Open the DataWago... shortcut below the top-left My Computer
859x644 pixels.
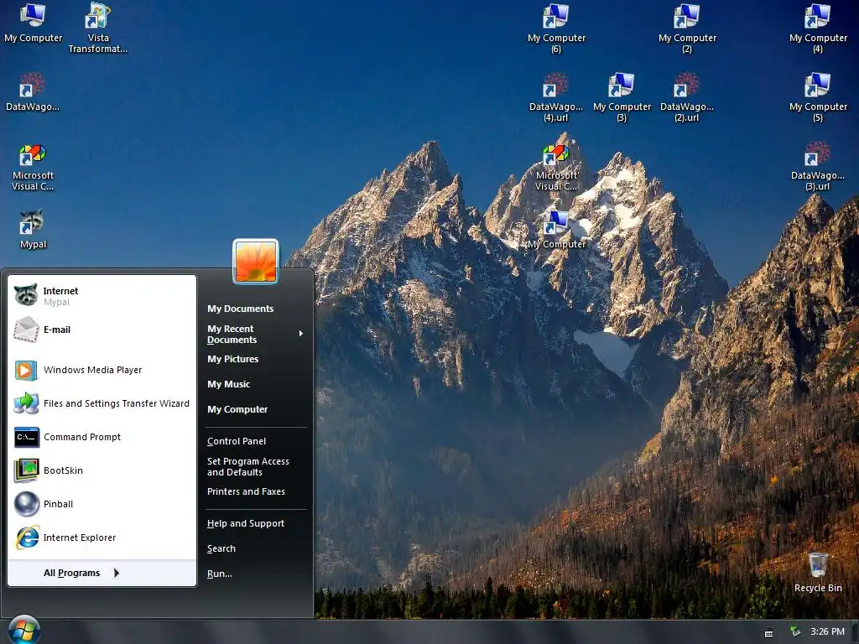pos(33,91)
